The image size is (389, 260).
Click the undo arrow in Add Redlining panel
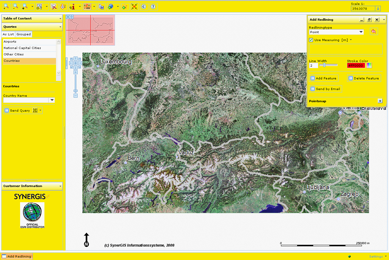(374, 31)
